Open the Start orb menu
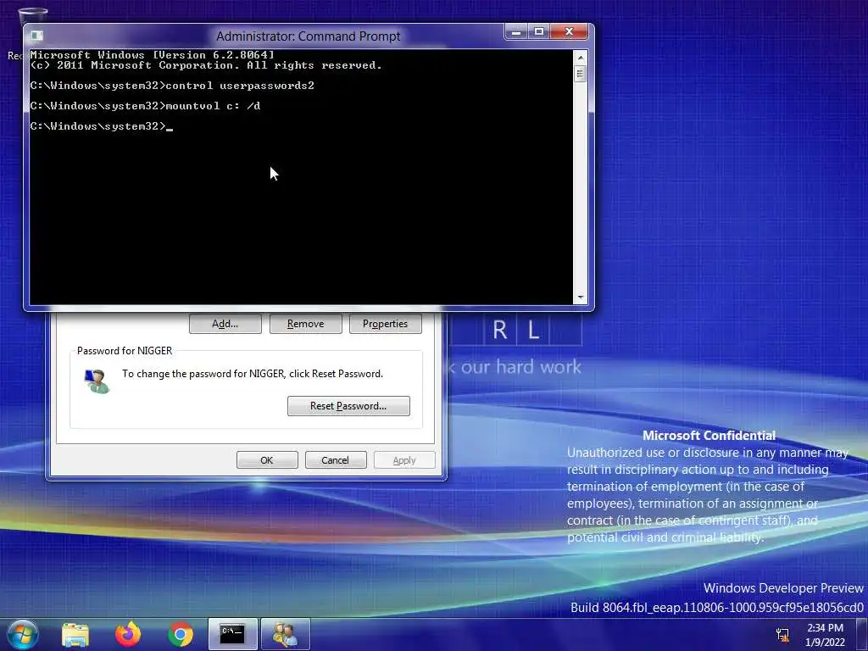Screen dimensions: 868x651 [23, 634]
